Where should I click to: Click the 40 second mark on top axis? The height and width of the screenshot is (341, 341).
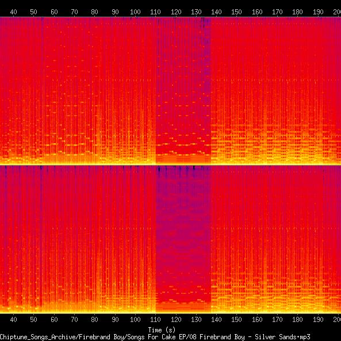tap(13, 12)
